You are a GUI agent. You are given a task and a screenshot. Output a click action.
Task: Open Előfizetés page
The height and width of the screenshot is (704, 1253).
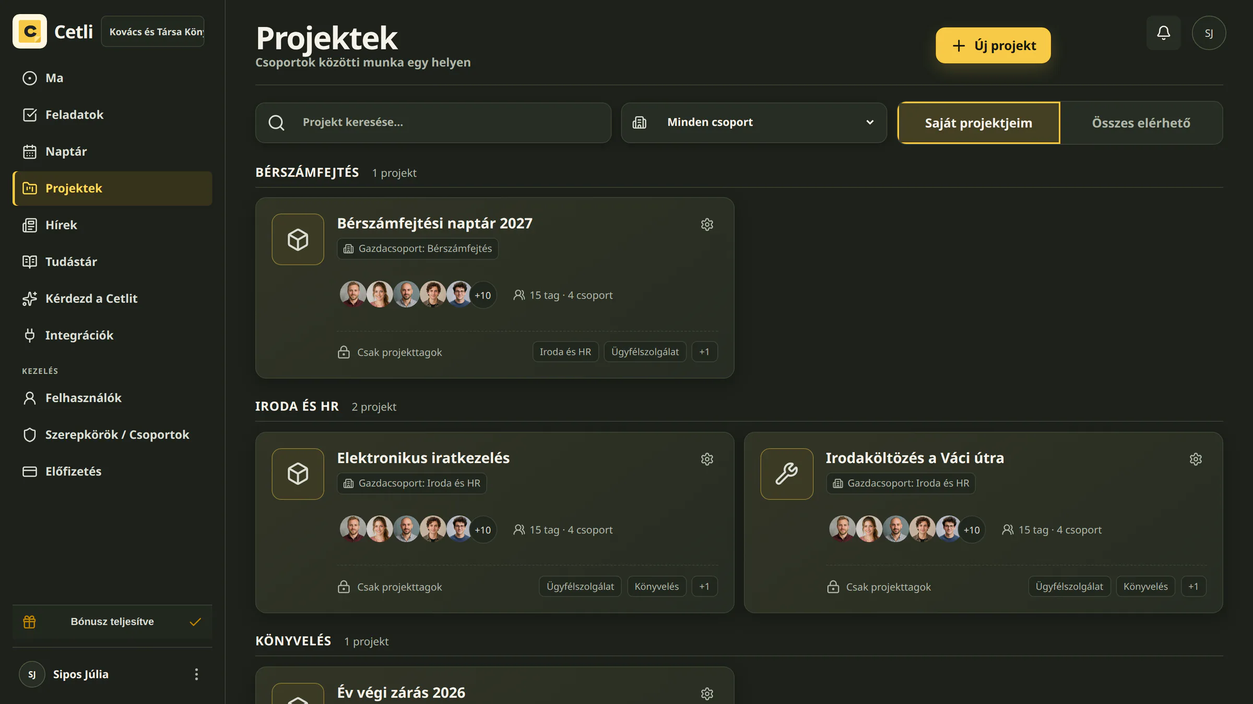click(112, 471)
